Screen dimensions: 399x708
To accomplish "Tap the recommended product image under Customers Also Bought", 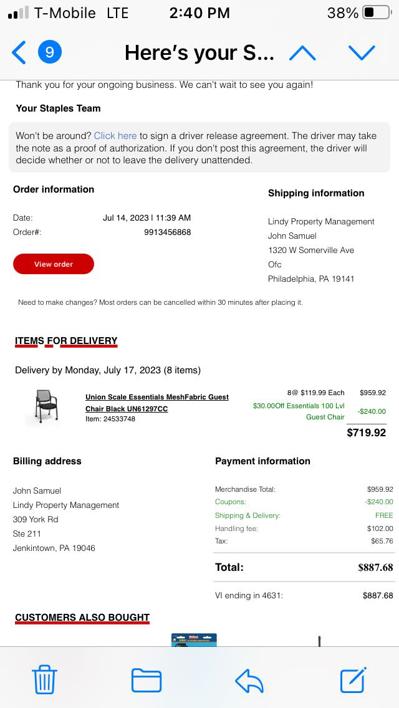I will point(194,639).
